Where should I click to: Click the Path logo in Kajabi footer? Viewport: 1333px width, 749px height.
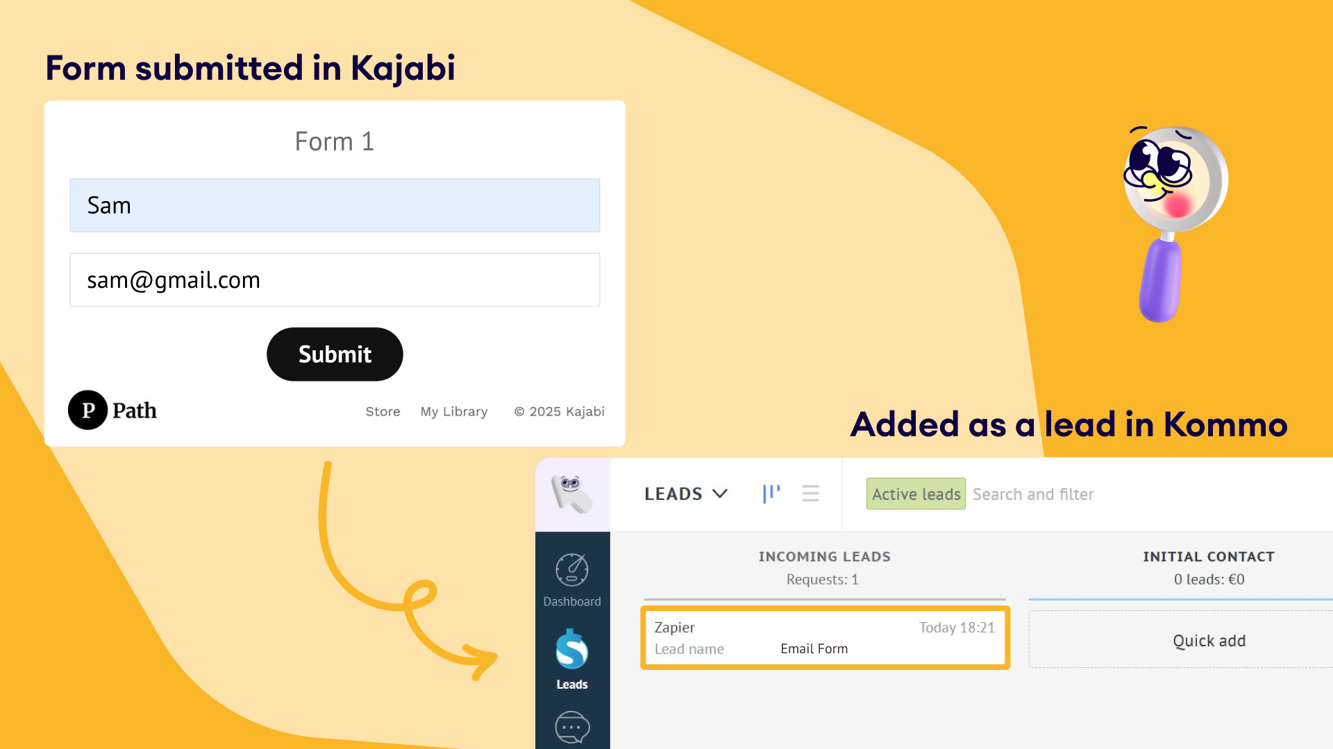pyautogui.click(x=112, y=411)
